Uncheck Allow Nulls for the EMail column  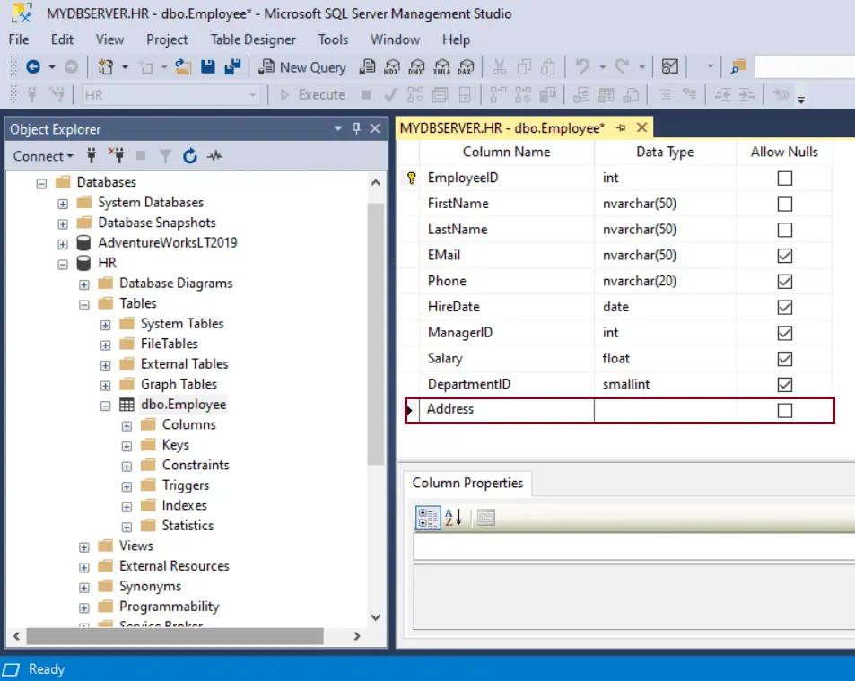tap(784, 255)
